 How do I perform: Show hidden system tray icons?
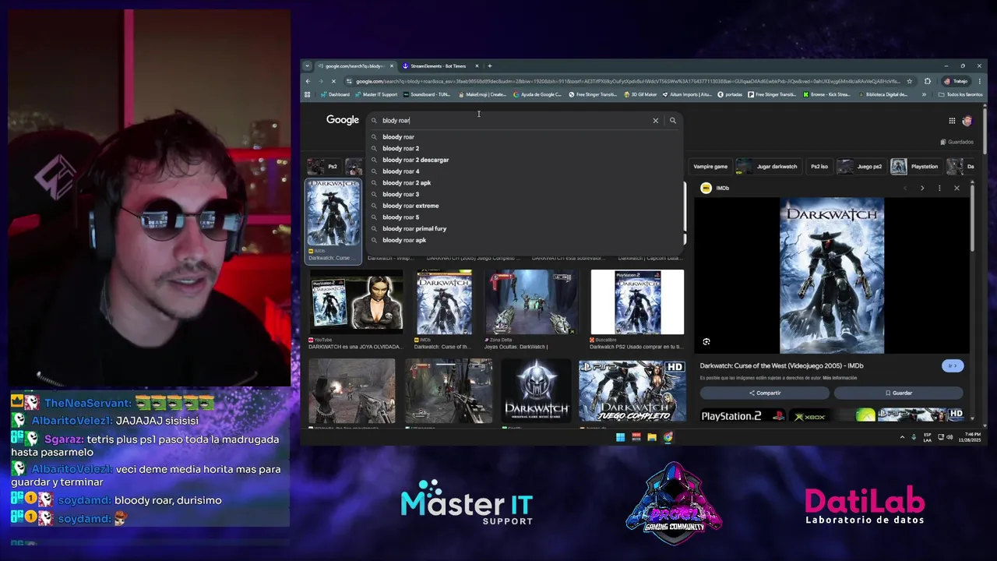click(x=902, y=437)
